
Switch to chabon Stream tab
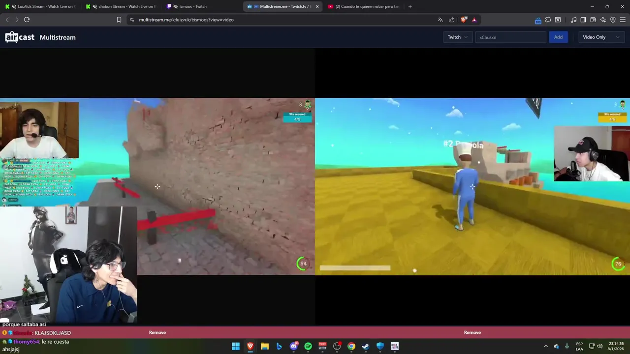[122, 6]
